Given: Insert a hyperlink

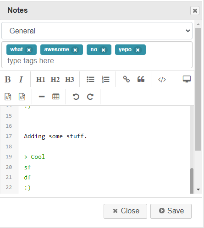Looking at the screenshot, I should pos(127,79).
